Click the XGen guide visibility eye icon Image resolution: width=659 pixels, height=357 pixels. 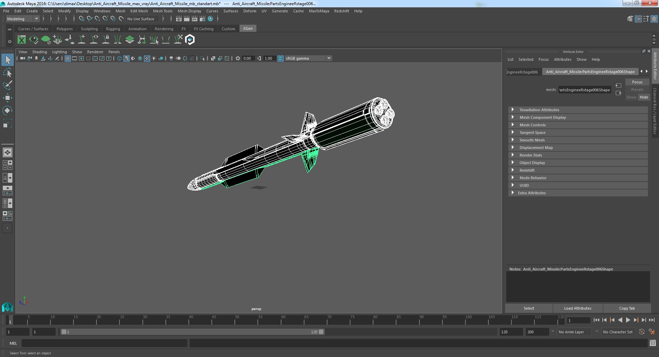pos(94,40)
